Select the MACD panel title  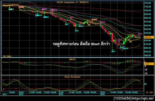[72, 59]
